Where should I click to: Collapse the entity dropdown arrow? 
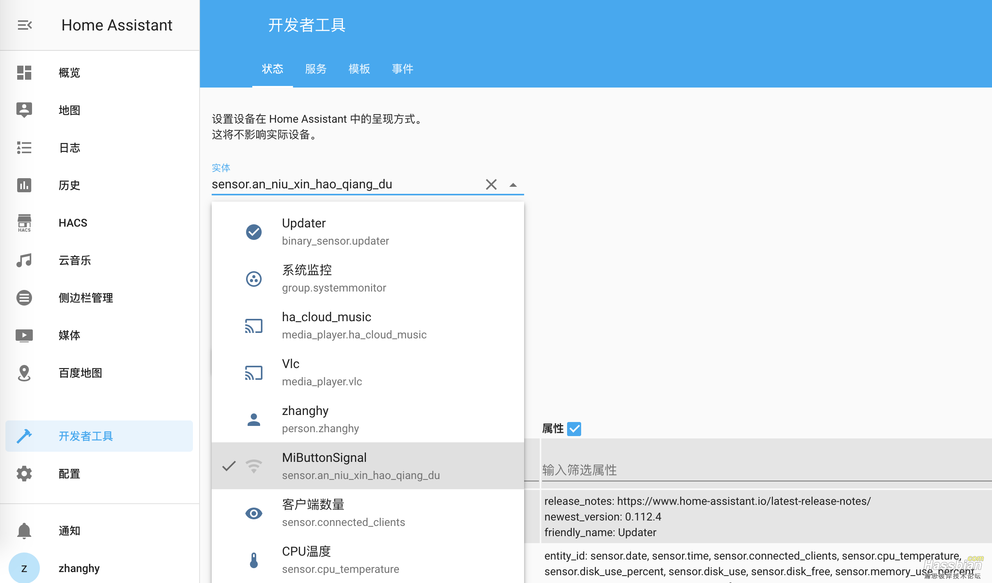(x=513, y=185)
